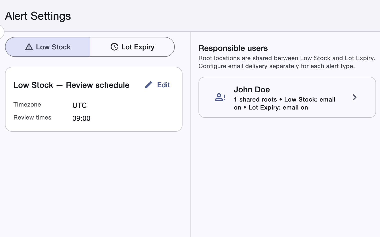
Task: Click the shared roots email status line
Action: tap(285, 104)
